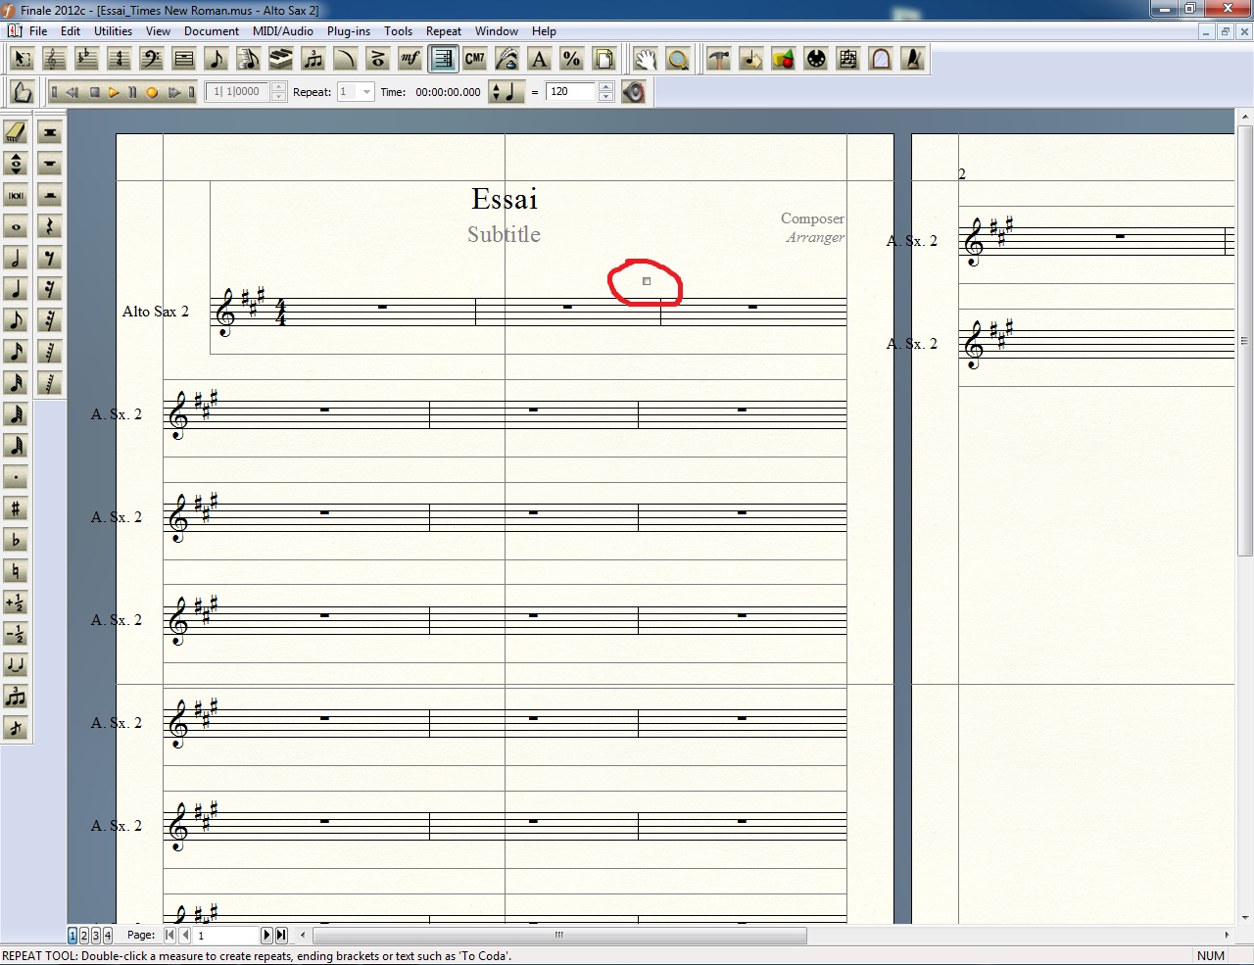Open the Plug-ins menu
The height and width of the screenshot is (965, 1254).
pos(348,31)
